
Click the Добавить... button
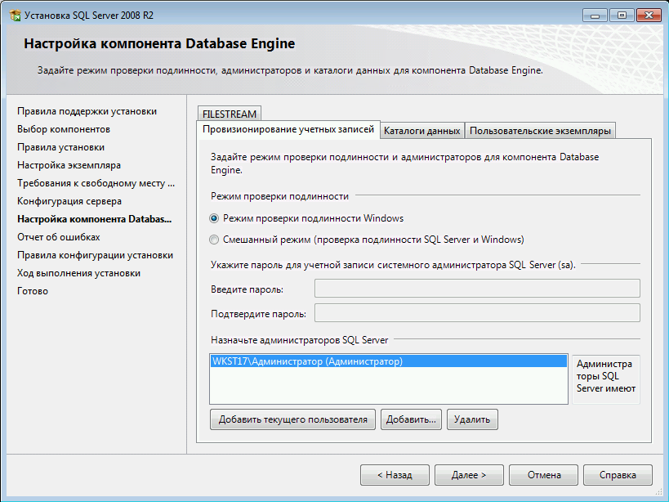point(411,419)
